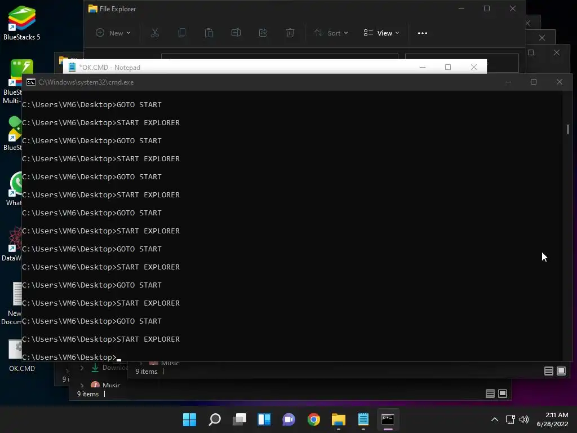Switch to details view in back Explorer status bar
577x433 pixels.
tap(490, 394)
